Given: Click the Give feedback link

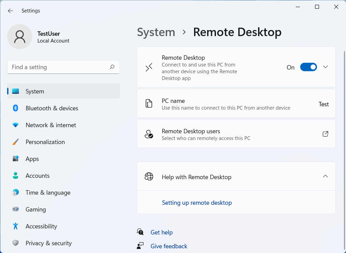Looking at the screenshot, I should click(169, 246).
